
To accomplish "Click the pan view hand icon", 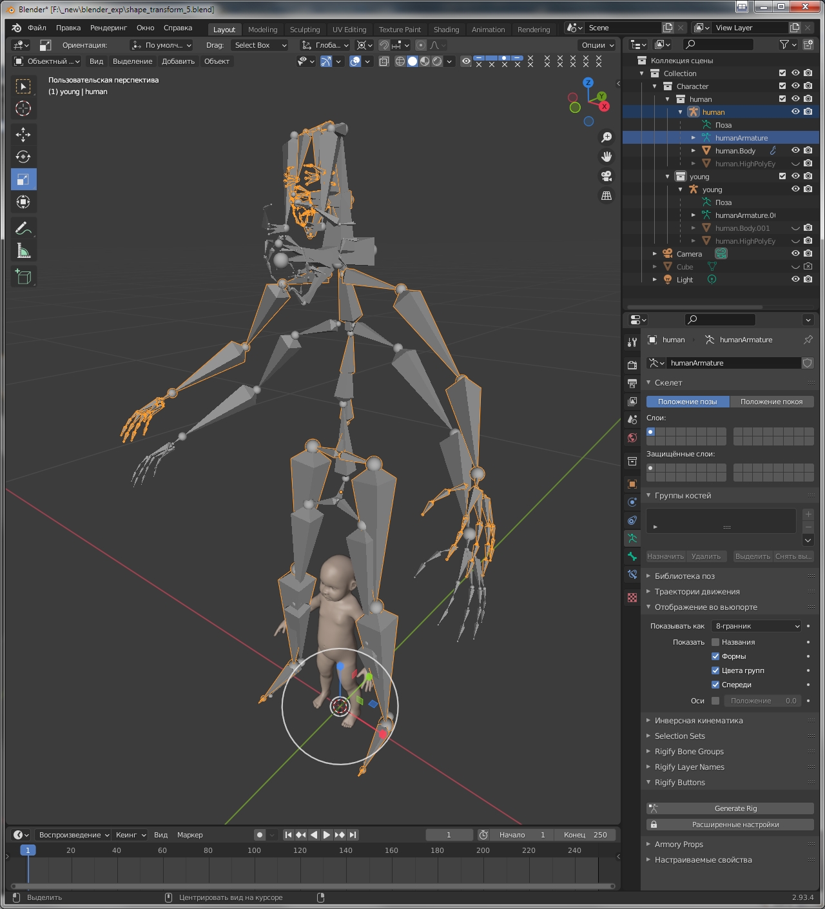I will (x=607, y=157).
